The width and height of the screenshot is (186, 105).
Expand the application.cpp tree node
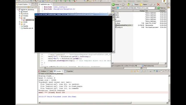click(22, 20)
